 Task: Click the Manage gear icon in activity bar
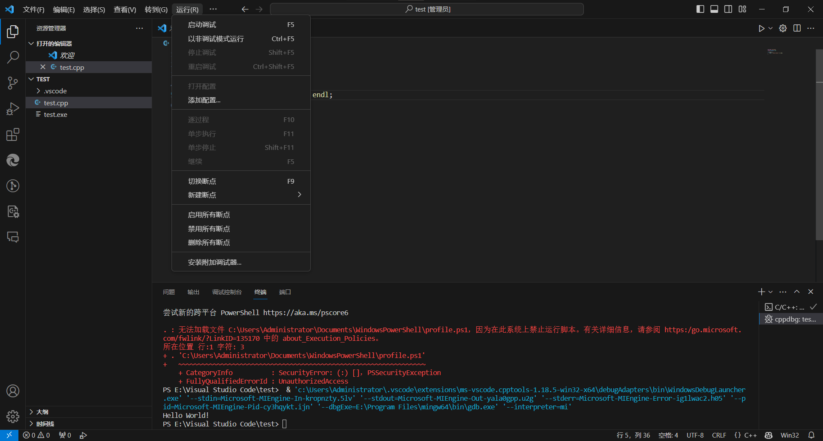13,416
